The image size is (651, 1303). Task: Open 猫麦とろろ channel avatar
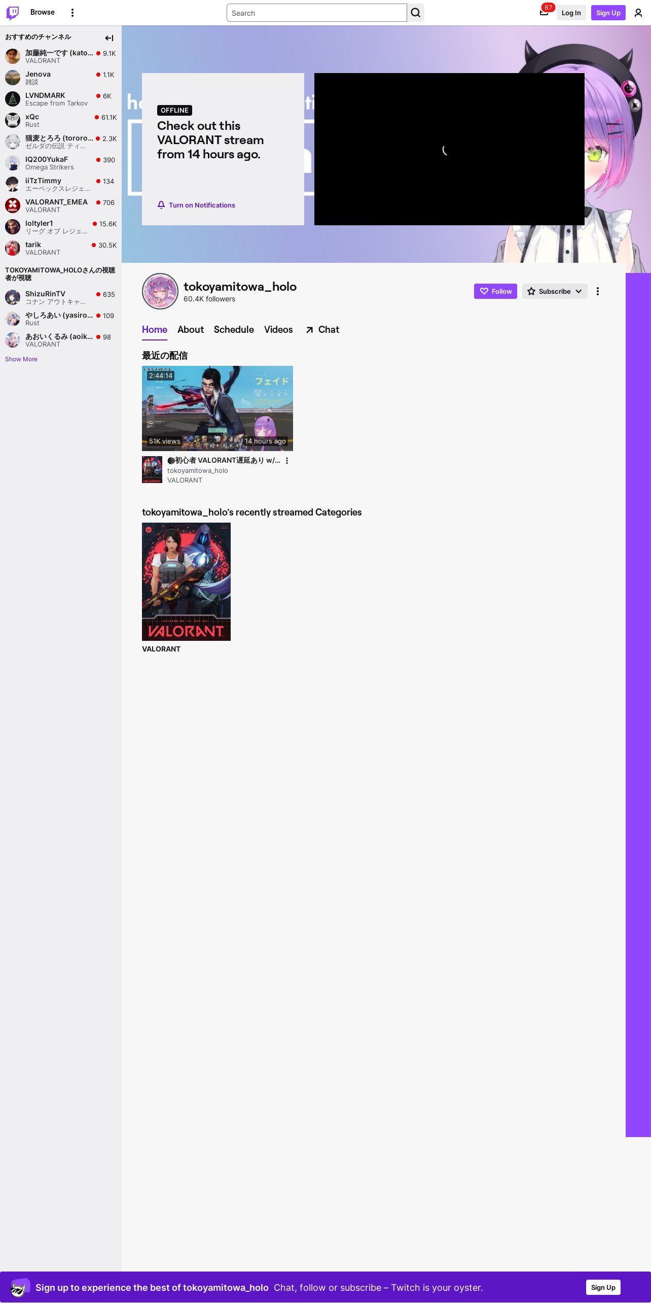13,142
